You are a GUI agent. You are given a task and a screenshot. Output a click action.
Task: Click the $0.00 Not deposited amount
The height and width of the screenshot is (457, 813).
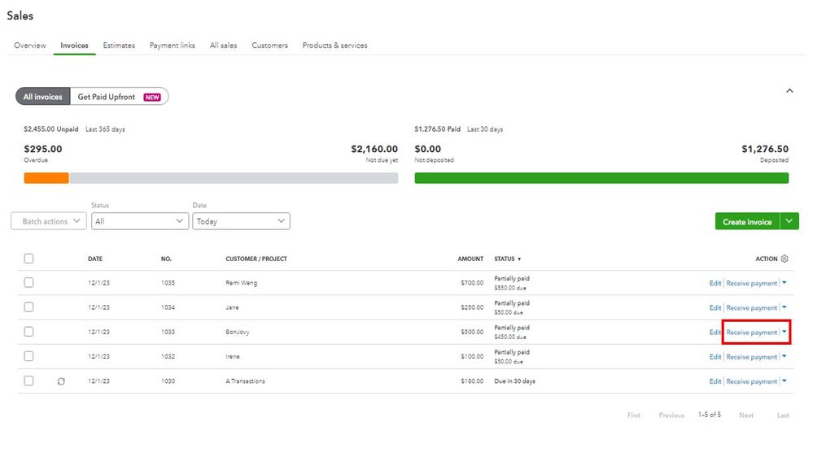[428, 149]
